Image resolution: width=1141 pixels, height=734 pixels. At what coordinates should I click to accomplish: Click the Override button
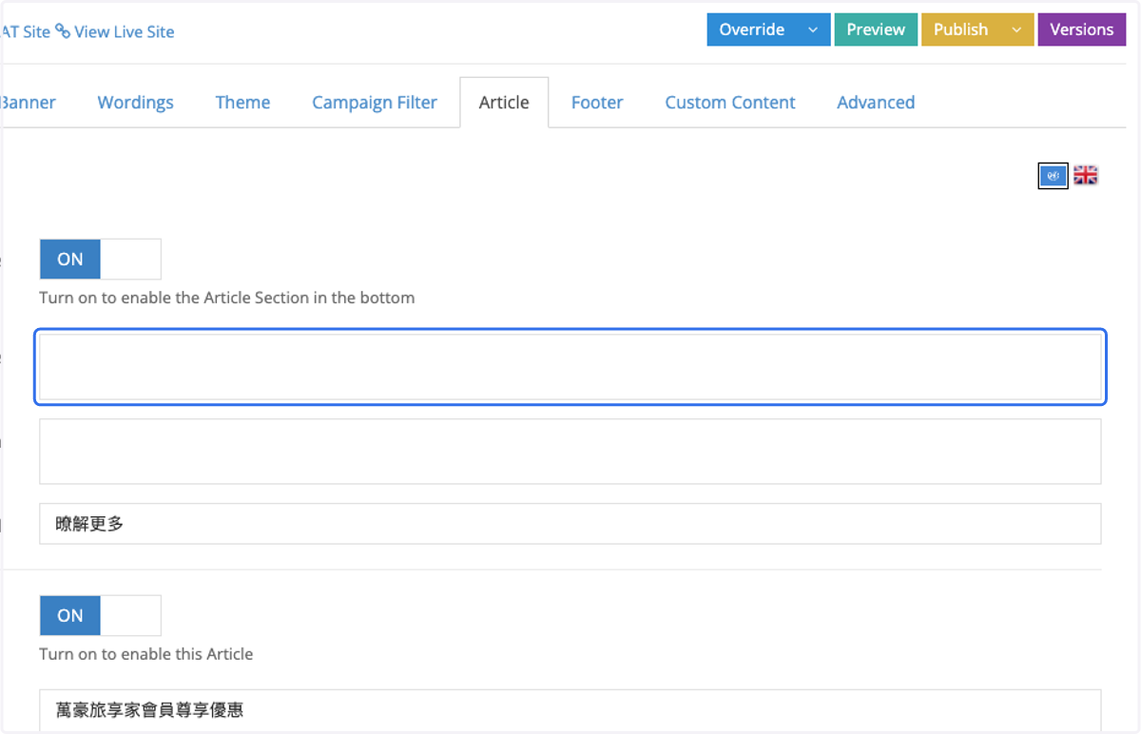(752, 29)
